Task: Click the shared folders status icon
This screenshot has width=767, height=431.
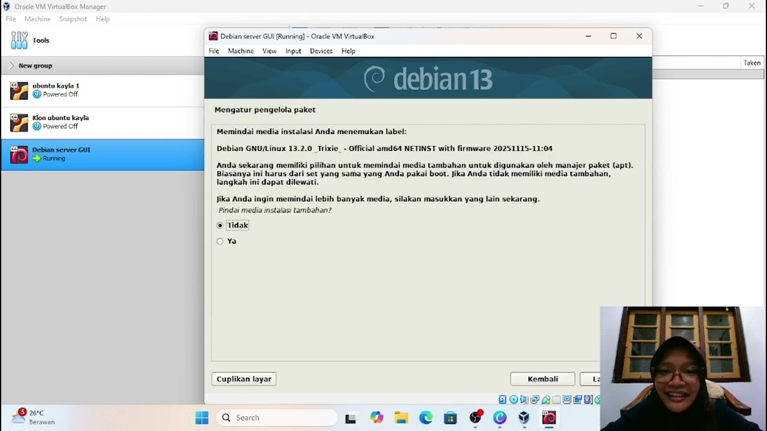Action: click(x=556, y=399)
